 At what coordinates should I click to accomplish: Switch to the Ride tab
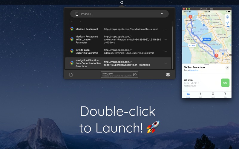tap(225, 95)
